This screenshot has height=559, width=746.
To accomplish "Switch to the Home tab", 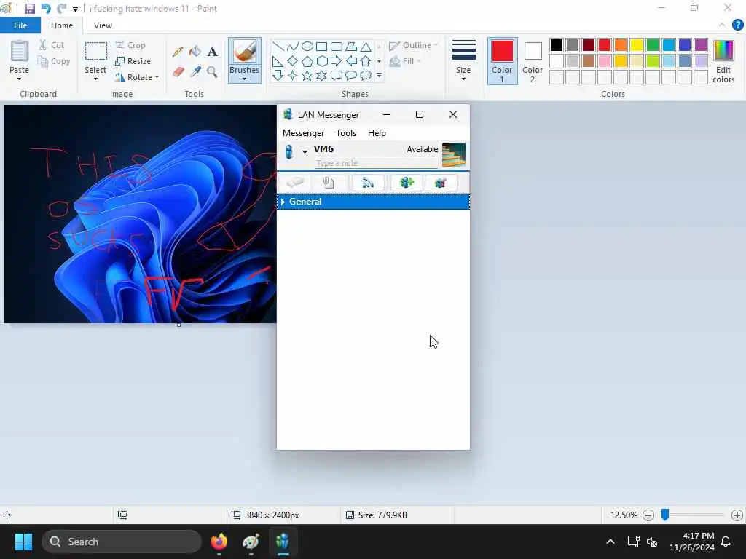I will (62, 25).
